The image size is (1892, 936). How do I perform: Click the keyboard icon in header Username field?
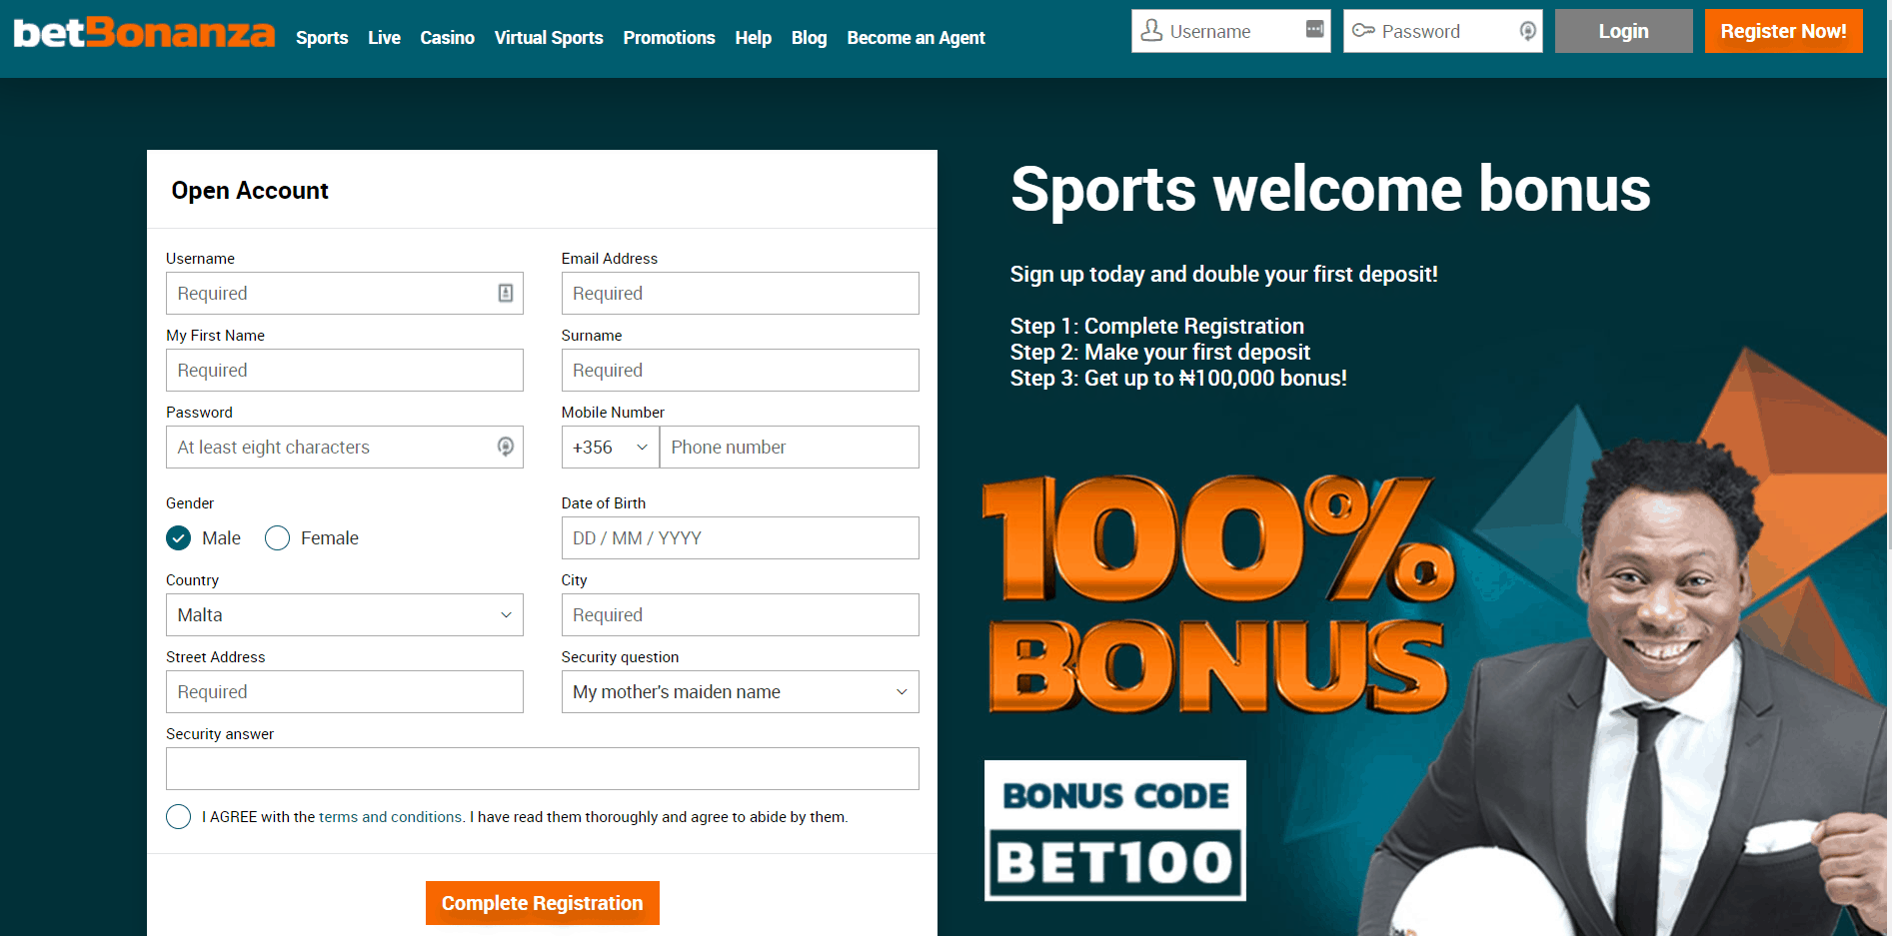[x=1315, y=30]
